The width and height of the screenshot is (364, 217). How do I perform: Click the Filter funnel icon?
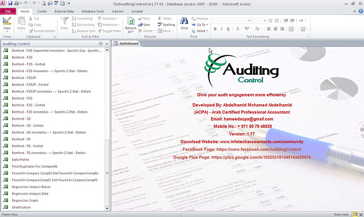tap(64, 23)
